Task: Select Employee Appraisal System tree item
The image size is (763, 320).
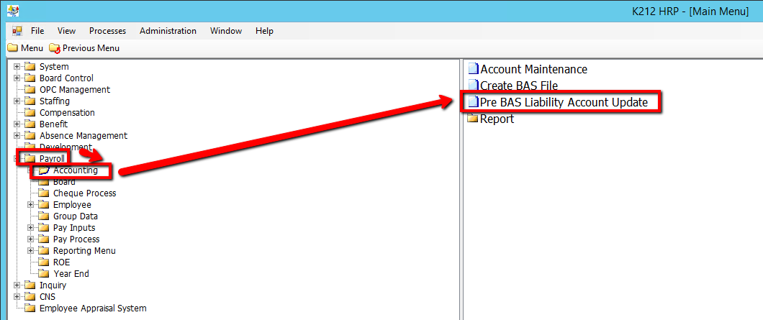Action: [92, 308]
